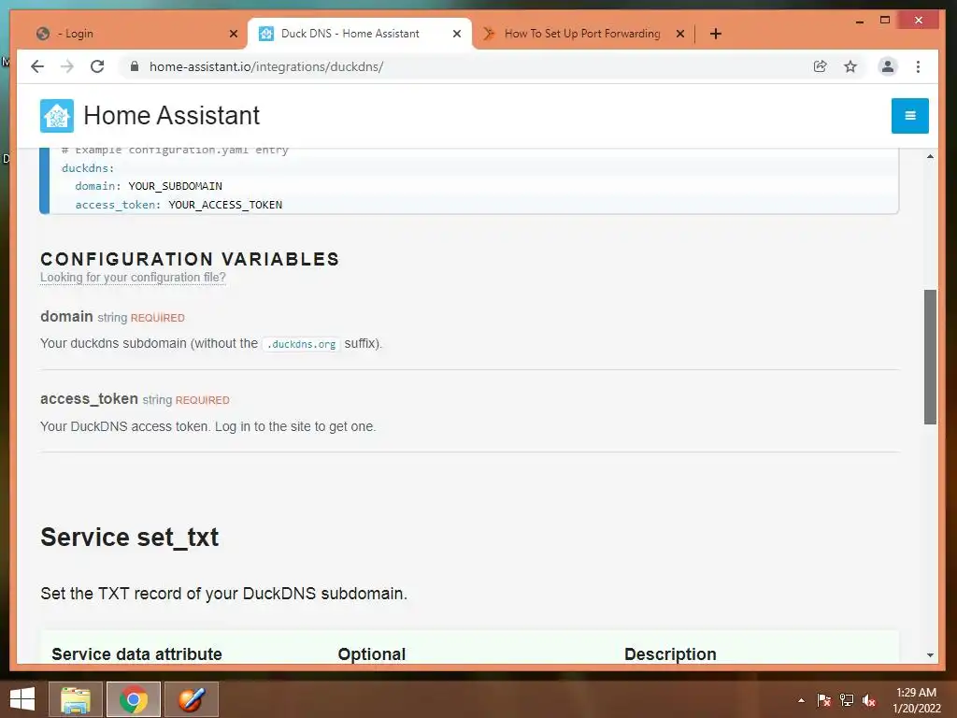Click 'domain' variable name
This screenshot has height=718, width=957.
tap(66, 316)
